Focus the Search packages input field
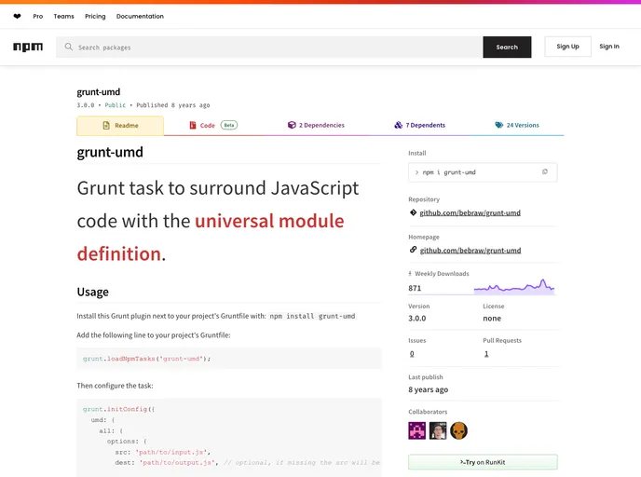The height and width of the screenshot is (477, 641). pos(269,47)
